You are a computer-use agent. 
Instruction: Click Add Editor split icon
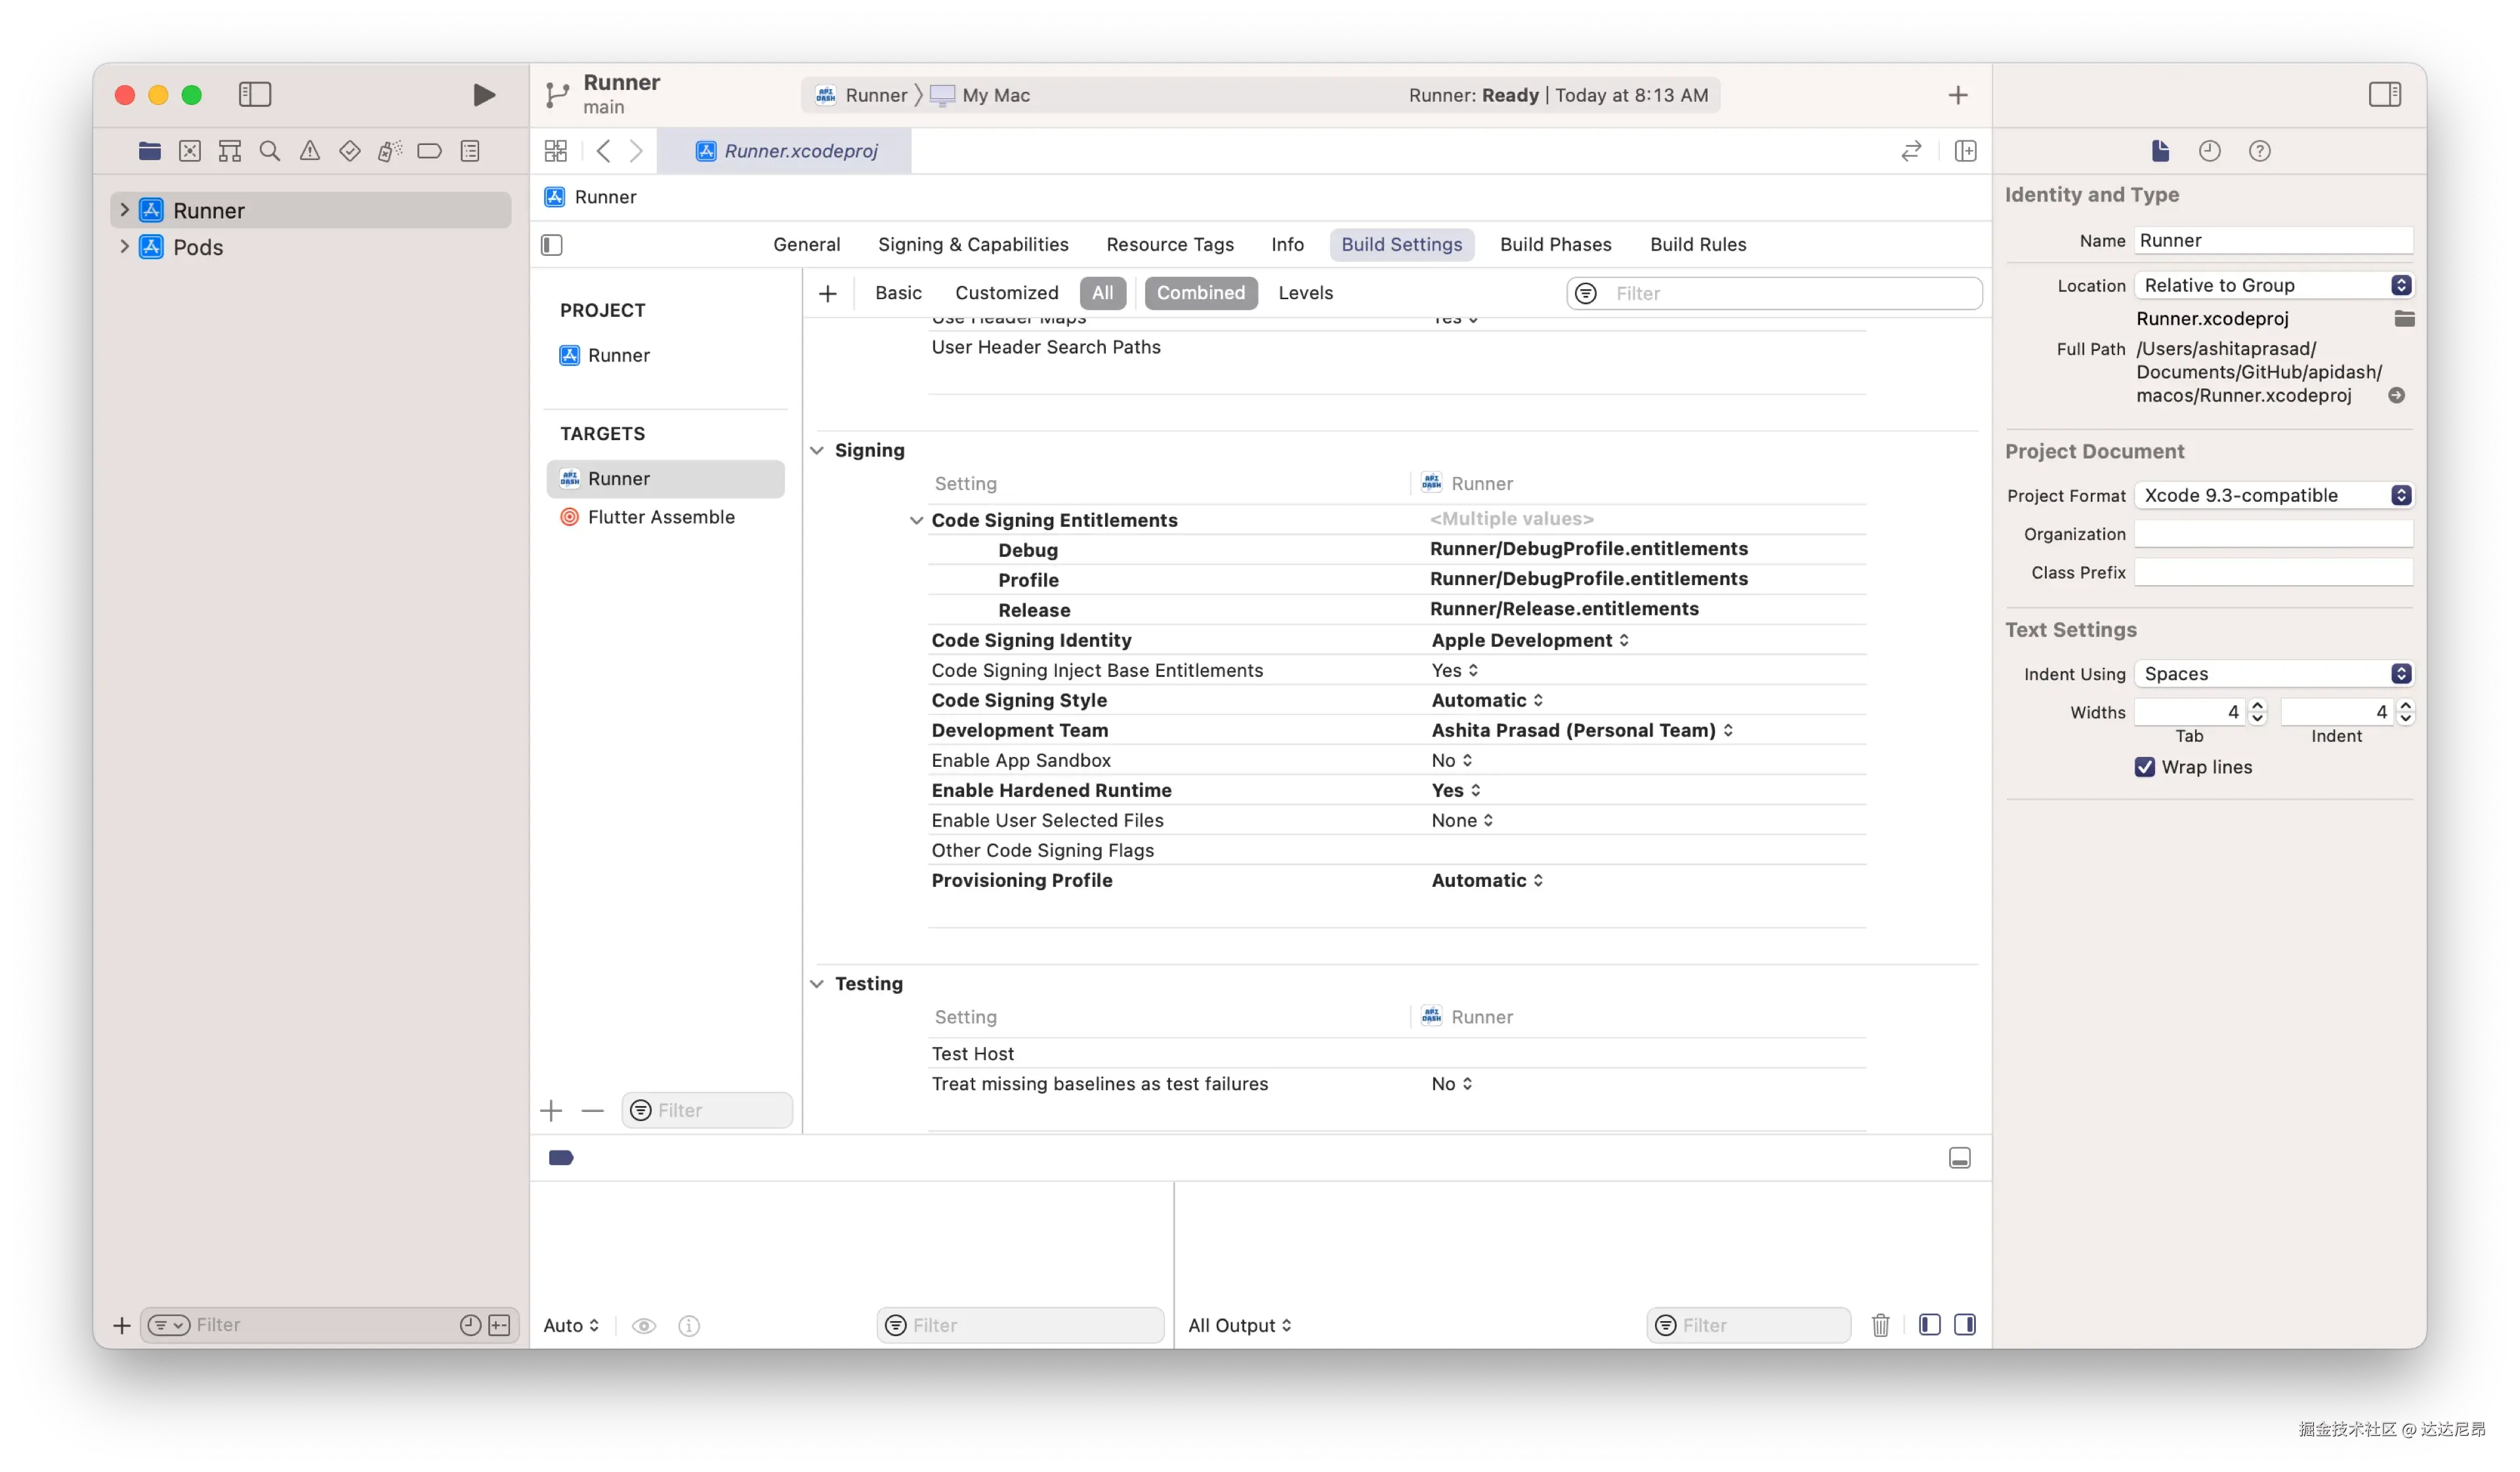[x=1965, y=151]
